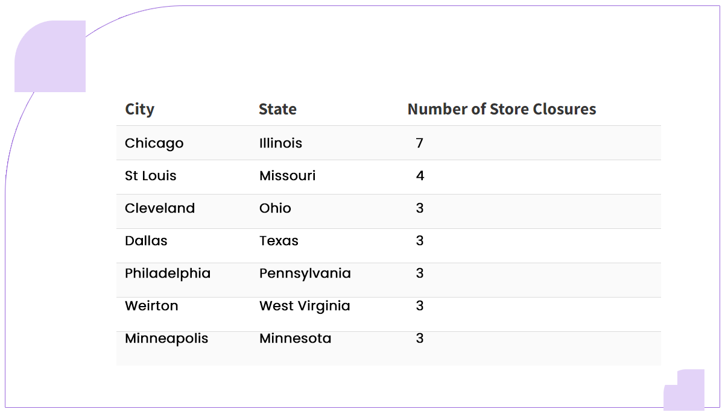
Task: Select the Illinois state cell
Action: click(x=280, y=143)
